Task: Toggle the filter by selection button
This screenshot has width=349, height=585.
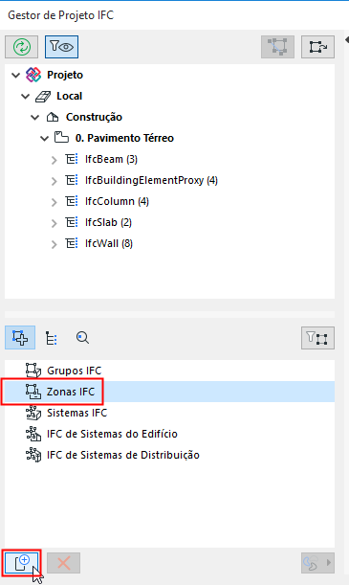Action: (x=317, y=338)
